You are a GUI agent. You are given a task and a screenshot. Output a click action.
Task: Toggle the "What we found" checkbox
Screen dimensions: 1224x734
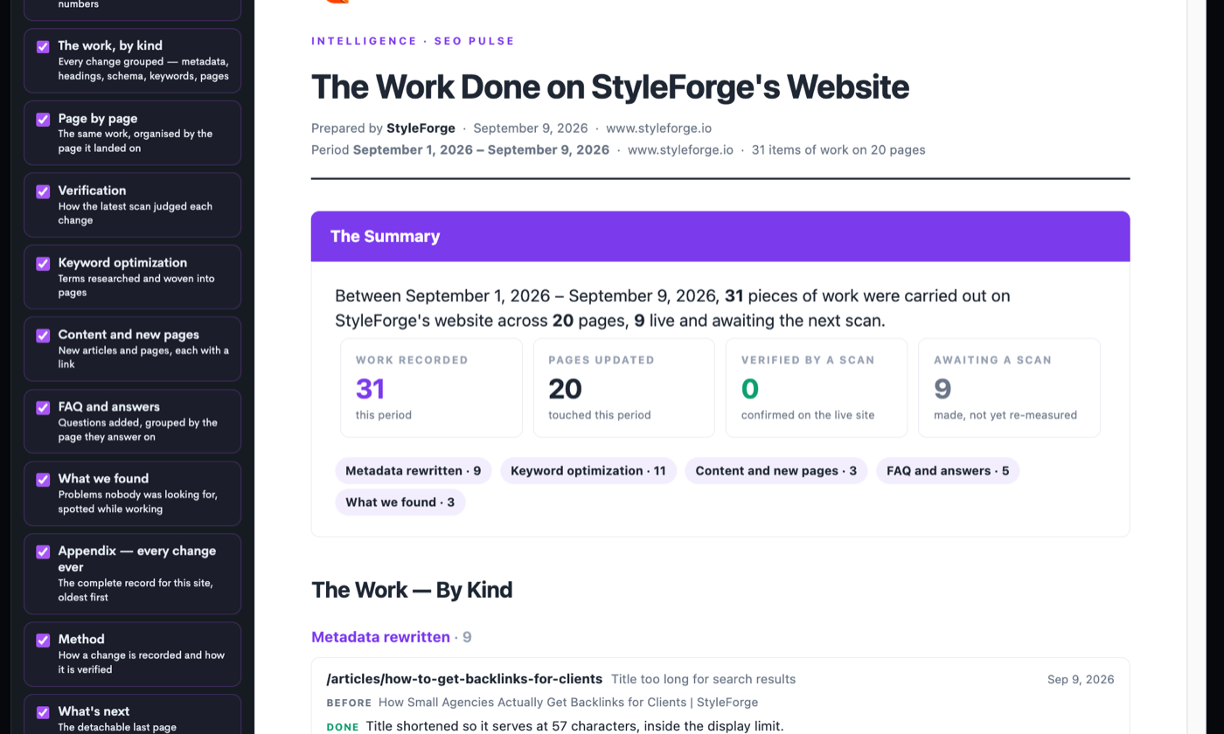[43, 480]
